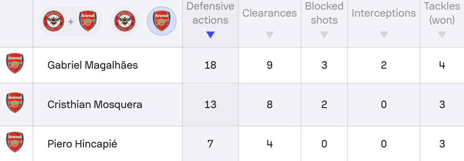Click the Tackles (won) header label

click(442, 13)
